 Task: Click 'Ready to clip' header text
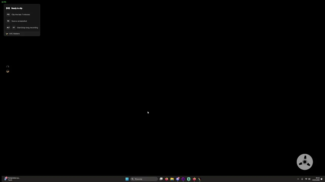coord(17,8)
